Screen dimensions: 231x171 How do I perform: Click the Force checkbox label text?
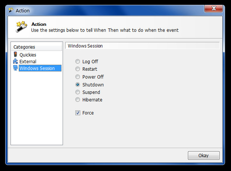pos(88,113)
